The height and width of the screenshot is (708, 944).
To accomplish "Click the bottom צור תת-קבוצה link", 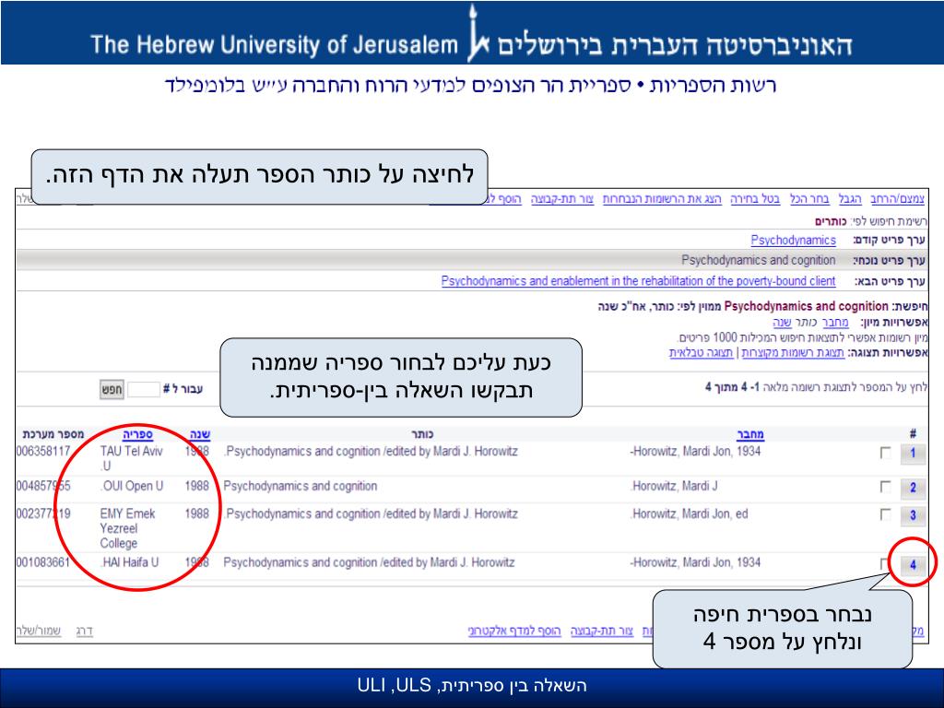I will [601, 631].
